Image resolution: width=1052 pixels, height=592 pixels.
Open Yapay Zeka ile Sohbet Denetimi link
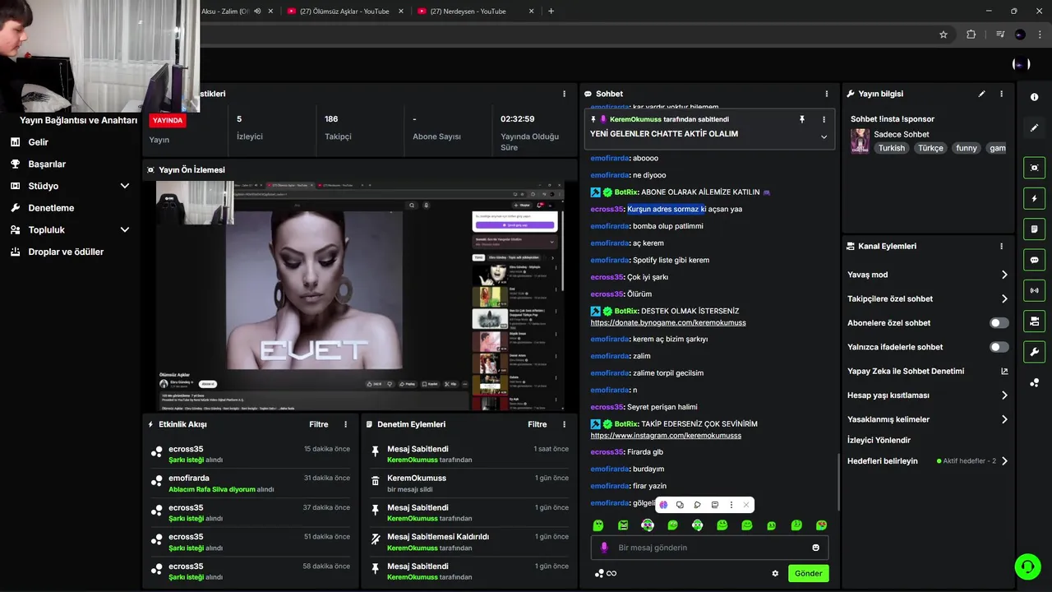coord(906,371)
